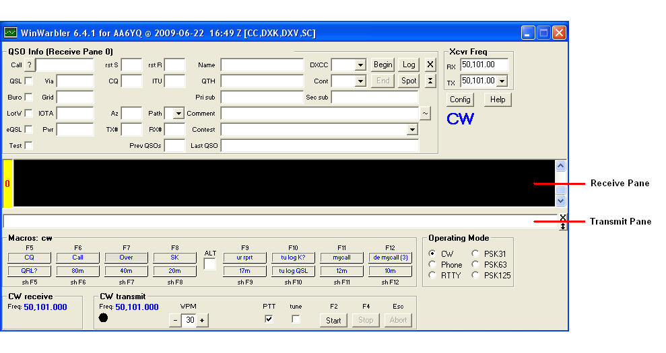The image size is (666, 353).
Task: Click the Start transmit button
Action: click(333, 320)
